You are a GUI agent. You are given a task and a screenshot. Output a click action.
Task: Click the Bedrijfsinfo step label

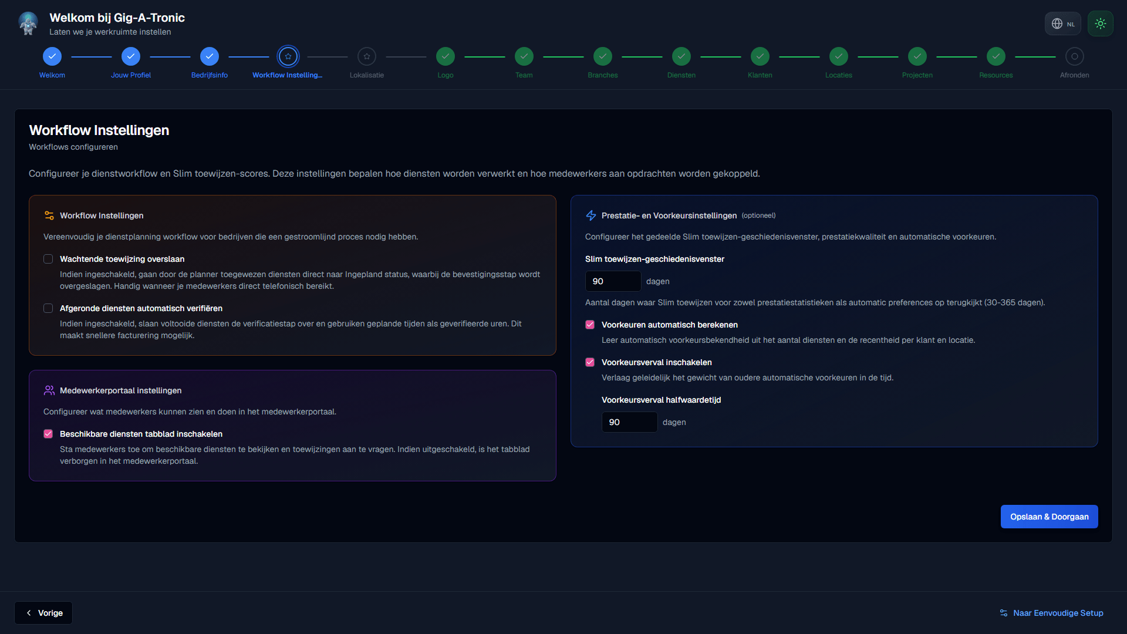coord(210,75)
